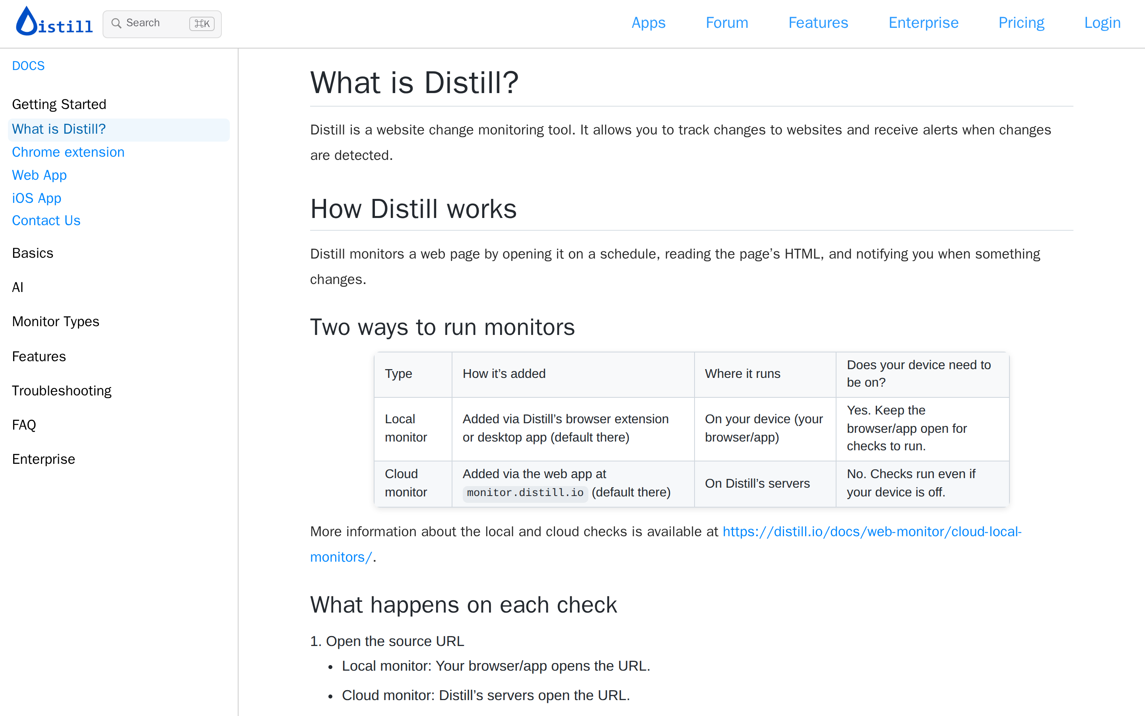Click the ⌘K shortcut badge
The height and width of the screenshot is (716, 1145).
[202, 24]
